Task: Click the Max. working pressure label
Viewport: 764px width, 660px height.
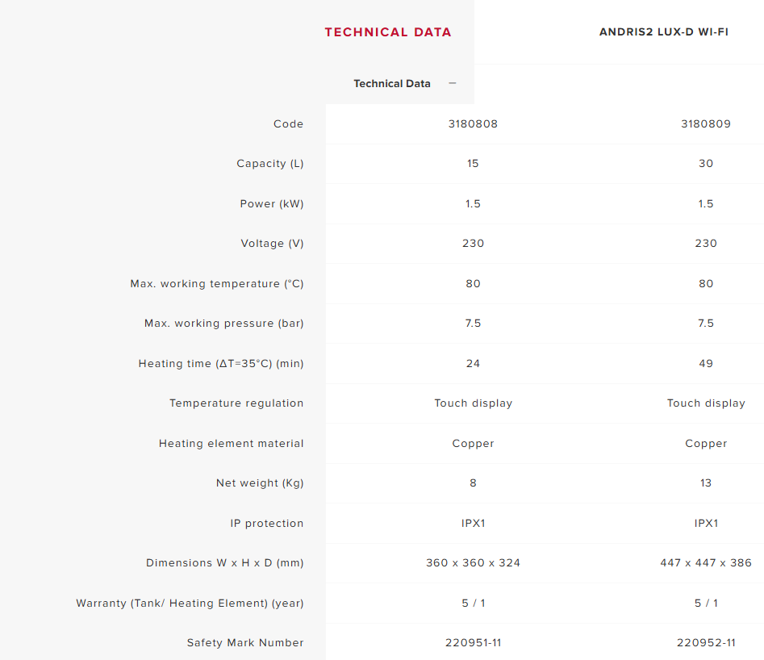Action: [224, 324]
